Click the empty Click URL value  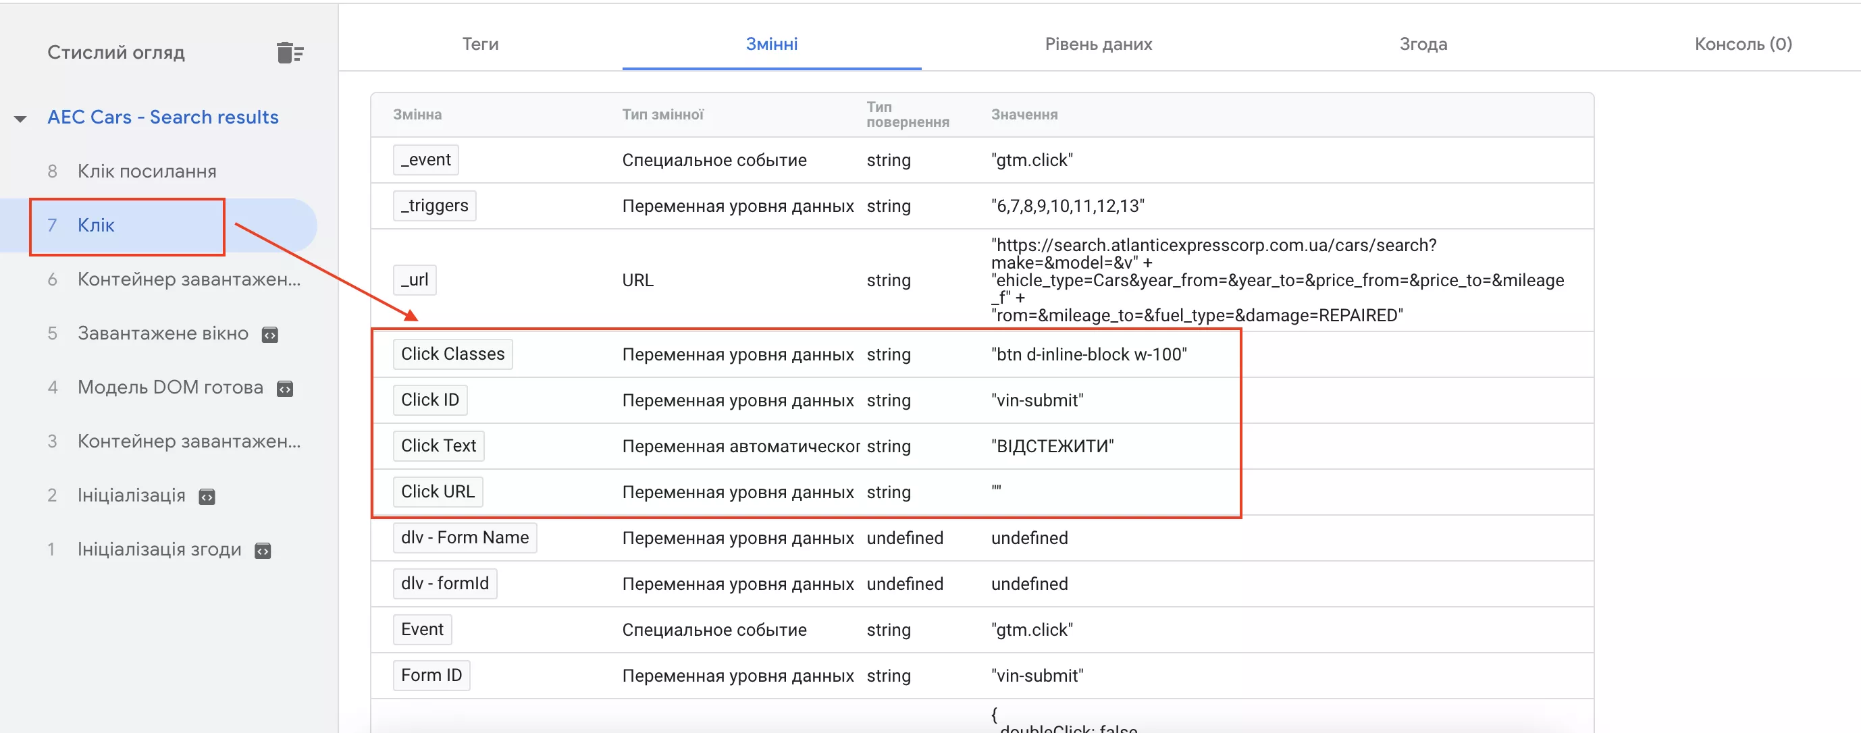pos(996,490)
